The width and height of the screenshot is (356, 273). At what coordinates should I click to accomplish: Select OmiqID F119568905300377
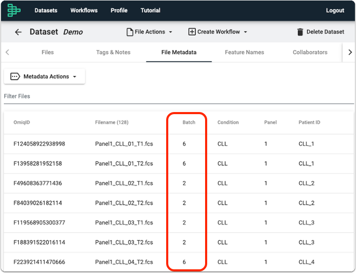point(39,223)
